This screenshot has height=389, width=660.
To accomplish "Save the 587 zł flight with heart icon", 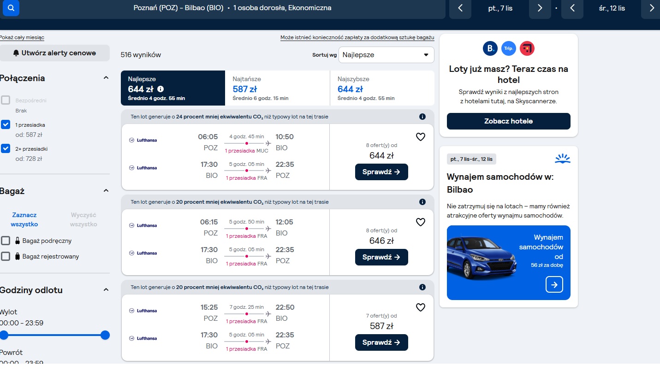I will pos(421,307).
